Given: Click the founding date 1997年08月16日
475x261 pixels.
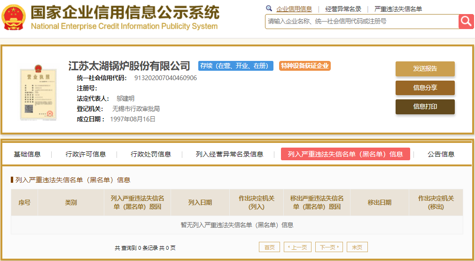Looking at the screenshot, I should pos(132,119).
